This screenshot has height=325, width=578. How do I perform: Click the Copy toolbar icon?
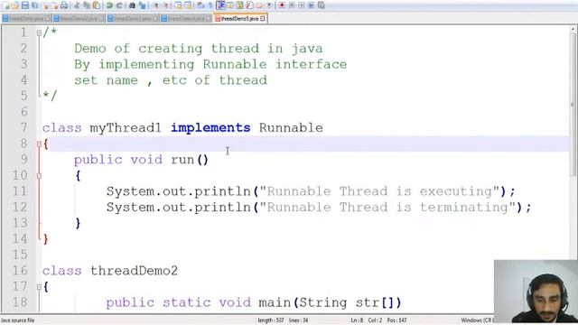coord(87,5)
